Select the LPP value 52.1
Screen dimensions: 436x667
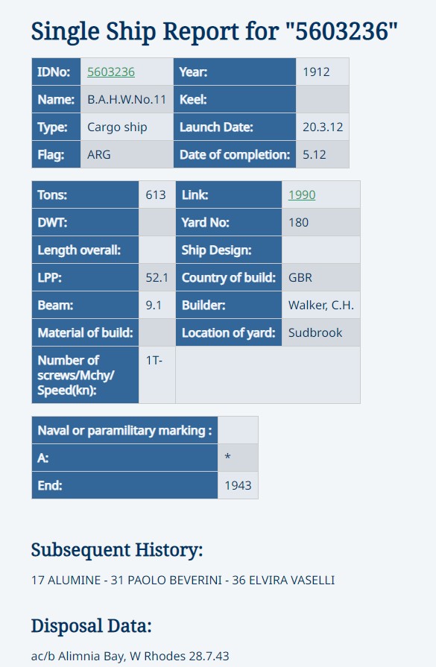pos(157,278)
